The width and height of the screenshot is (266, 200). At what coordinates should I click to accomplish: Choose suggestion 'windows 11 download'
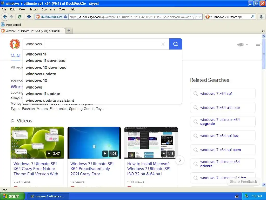pyautogui.click(x=102, y=61)
